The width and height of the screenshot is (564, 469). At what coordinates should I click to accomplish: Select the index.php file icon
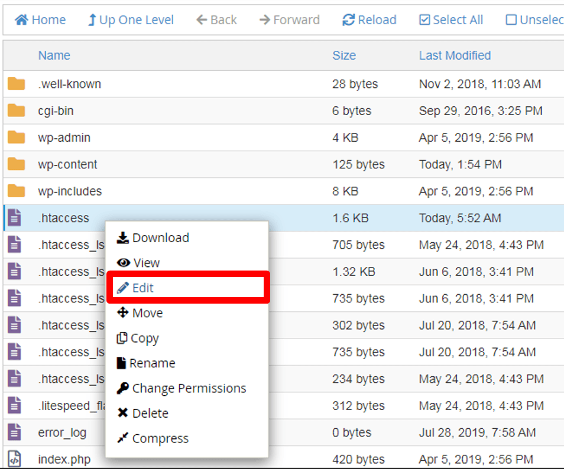tap(15, 459)
